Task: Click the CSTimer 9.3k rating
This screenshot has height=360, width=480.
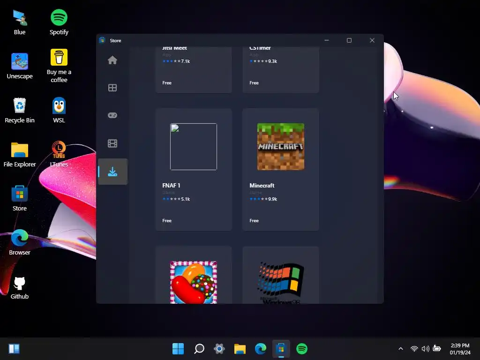Action: point(263,61)
